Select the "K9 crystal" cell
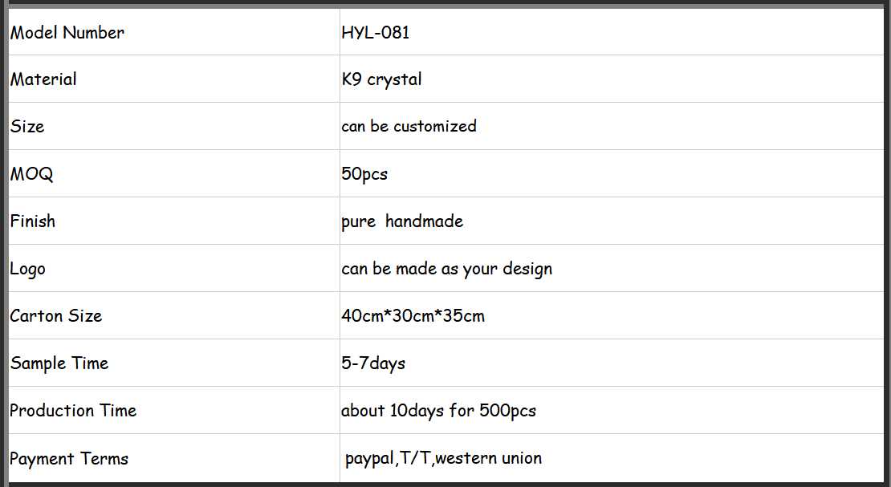This screenshot has width=891, height=487. (x=381, y=79)
